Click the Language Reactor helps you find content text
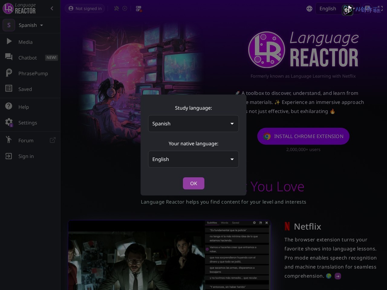 coord(223,202)
